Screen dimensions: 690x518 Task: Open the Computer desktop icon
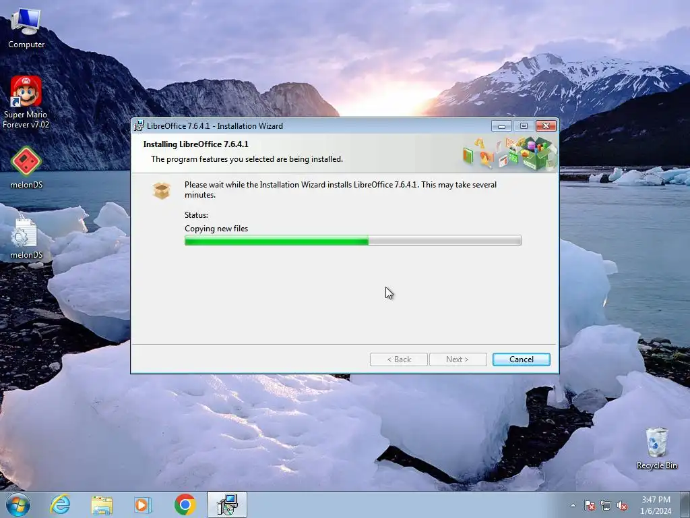pos(26,27)
